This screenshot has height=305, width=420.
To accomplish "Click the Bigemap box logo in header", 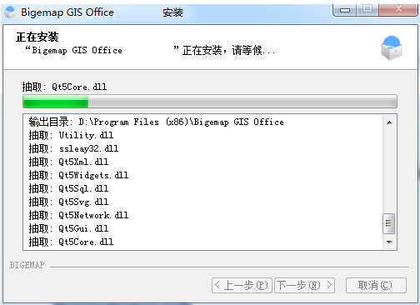I will (x=392, y=47).
